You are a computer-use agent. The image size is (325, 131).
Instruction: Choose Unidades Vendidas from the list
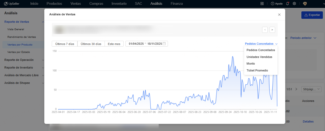click(x=259, y=57)
